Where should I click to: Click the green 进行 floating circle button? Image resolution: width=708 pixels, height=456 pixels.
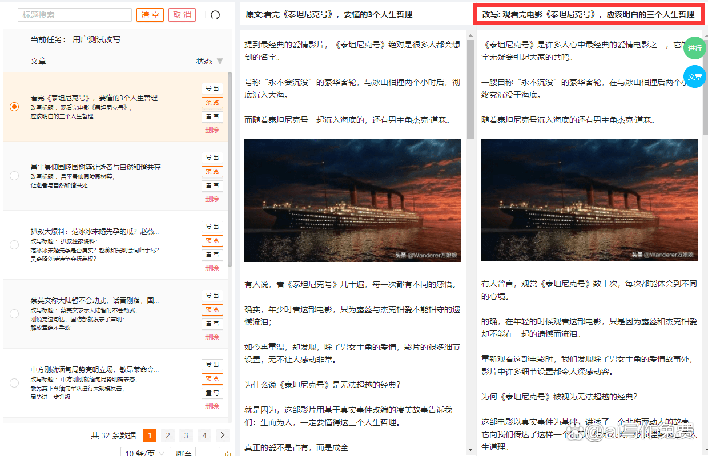[695, 49]
